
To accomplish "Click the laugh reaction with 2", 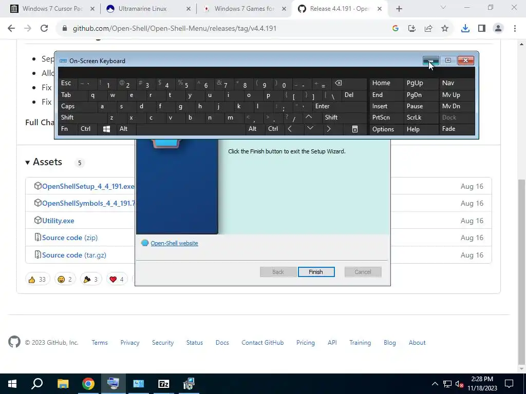I will click(x=65, y=279).
